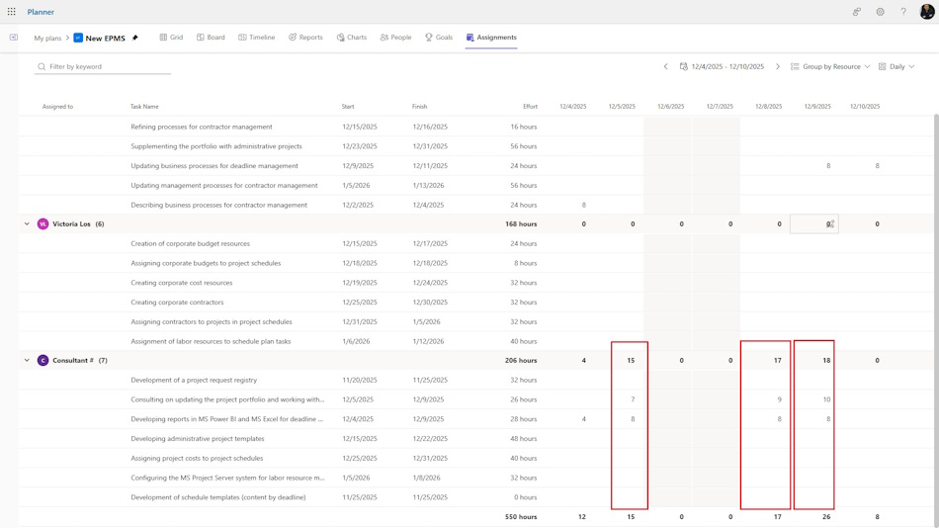Open the Goals tab

coord(439,38)
